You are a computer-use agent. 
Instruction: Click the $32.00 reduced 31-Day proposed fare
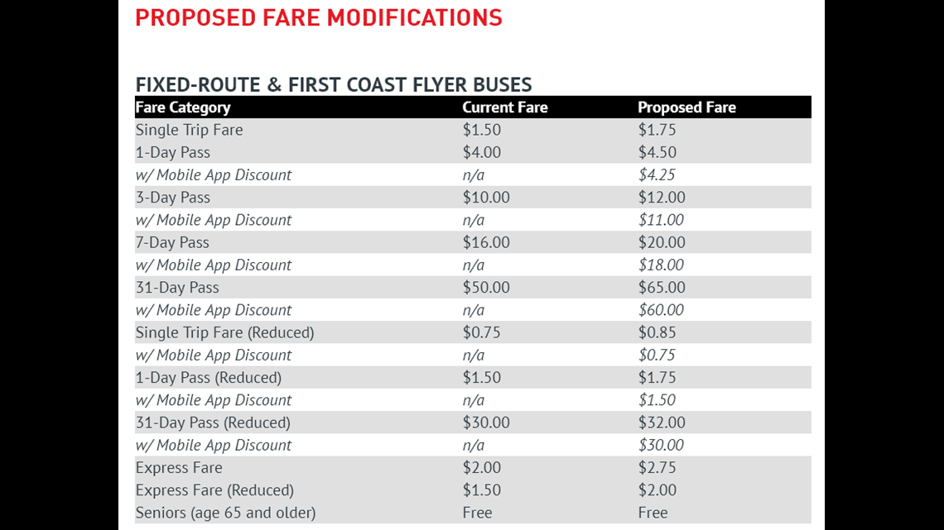[662, 423]
